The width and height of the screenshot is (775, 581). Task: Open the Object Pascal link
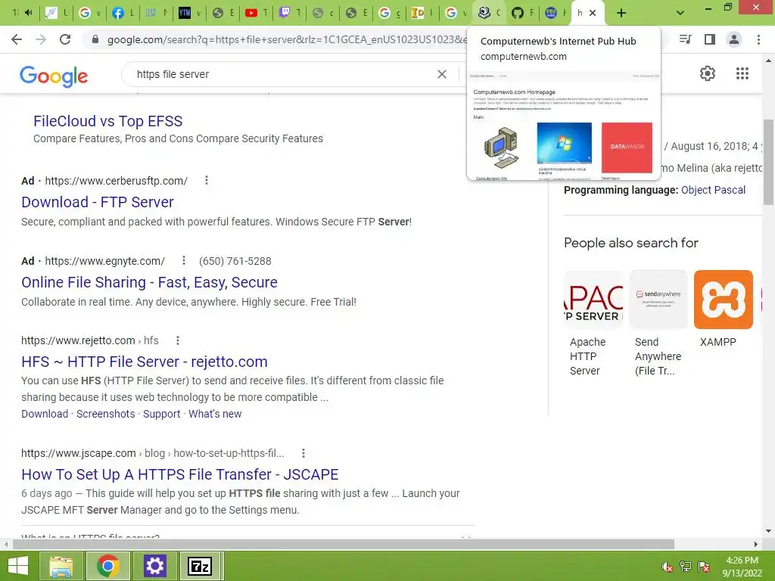point(713,190)
